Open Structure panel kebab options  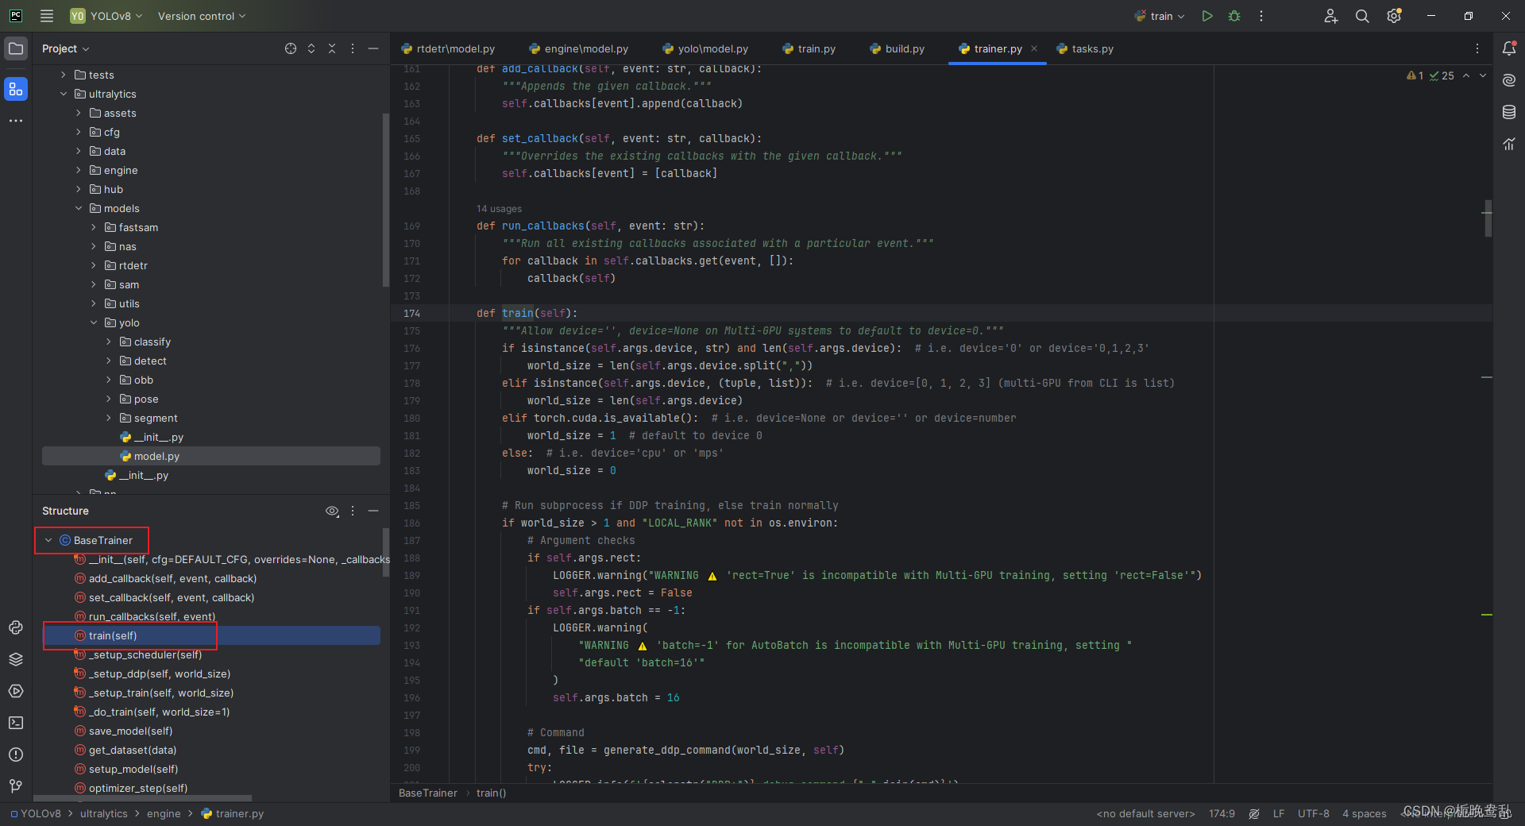tap(353, 511)
